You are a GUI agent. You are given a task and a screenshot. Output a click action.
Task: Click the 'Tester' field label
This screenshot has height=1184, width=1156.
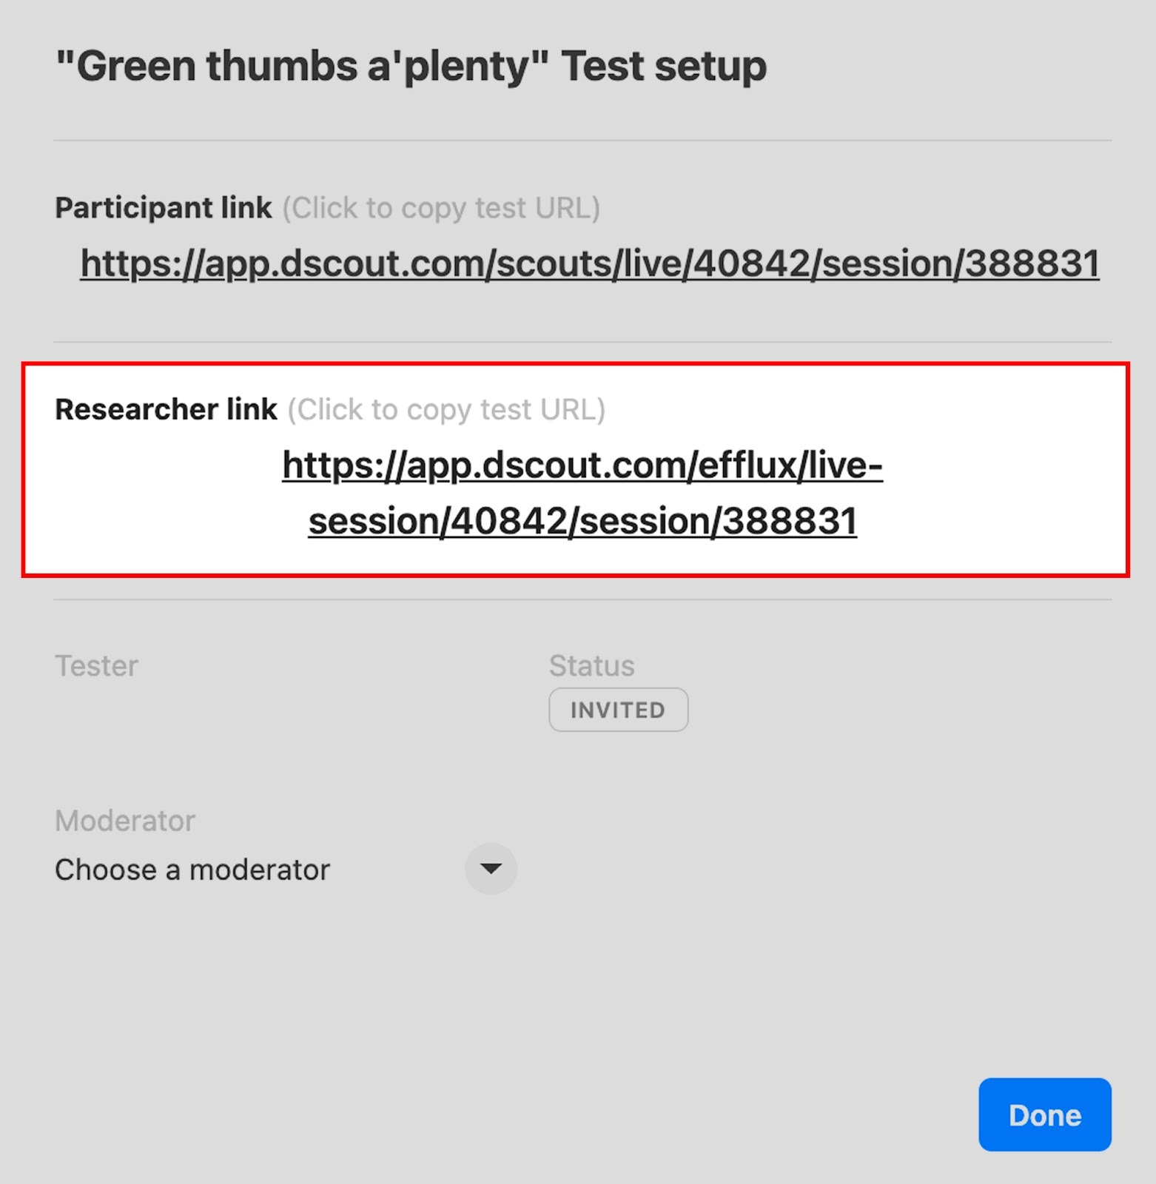96,666
